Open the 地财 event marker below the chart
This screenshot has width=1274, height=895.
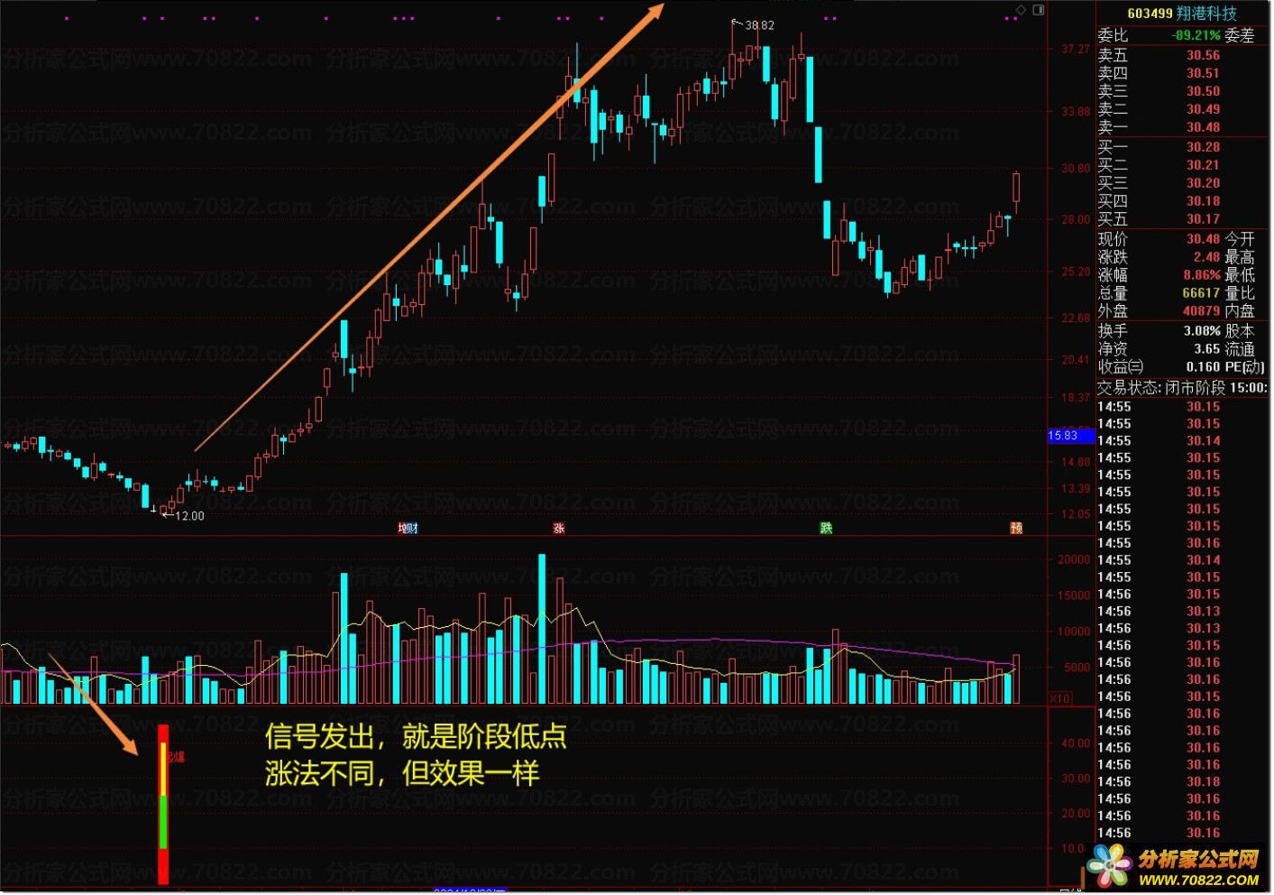point(408,529)
